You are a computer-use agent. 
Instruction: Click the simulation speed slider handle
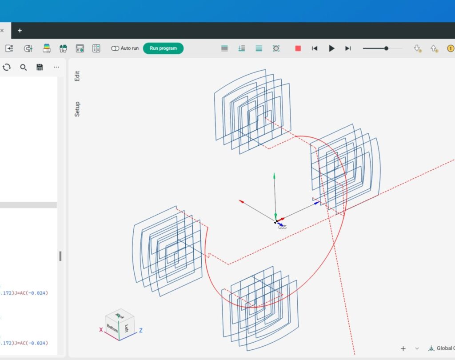coord(386,48)
